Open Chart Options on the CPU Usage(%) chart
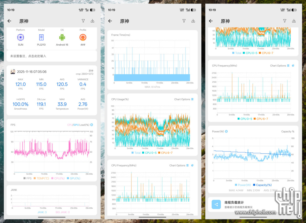The image size is (306, 223). pos(184,99)
